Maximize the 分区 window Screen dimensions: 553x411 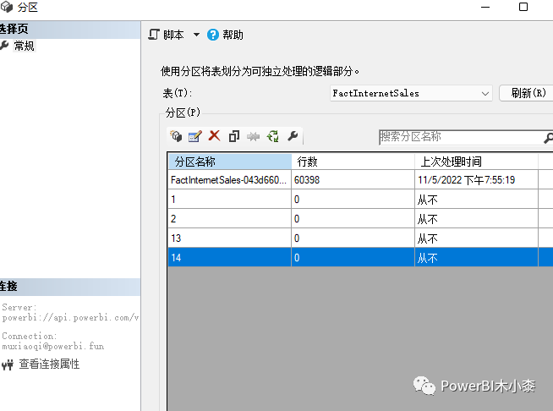pyautogui.click(x=523, y=7)
